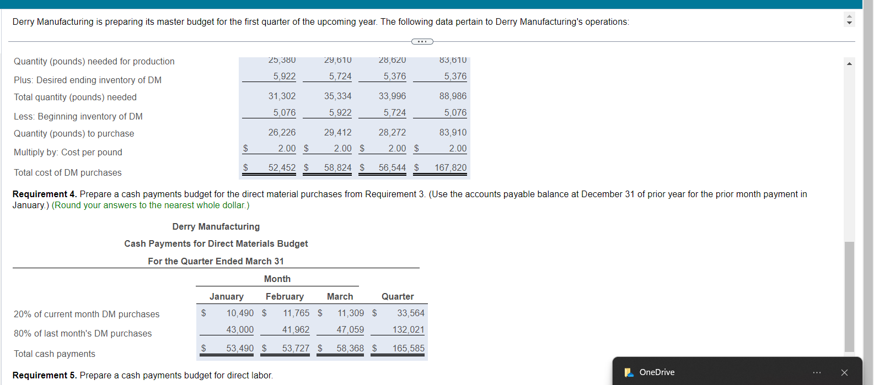Click the 'For the Quarter Ended March 31' subtitle
Viewport: 874px width, 385px height.
[x=216, y=261]
